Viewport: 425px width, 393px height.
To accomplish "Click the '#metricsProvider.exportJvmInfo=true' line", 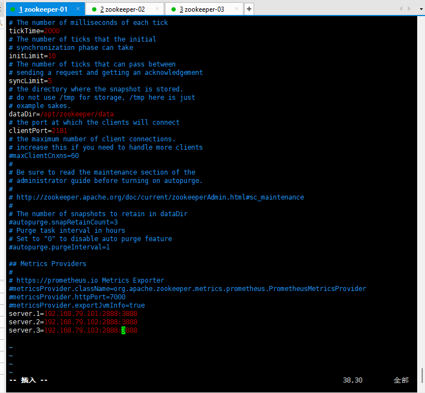I will (77, 305).
